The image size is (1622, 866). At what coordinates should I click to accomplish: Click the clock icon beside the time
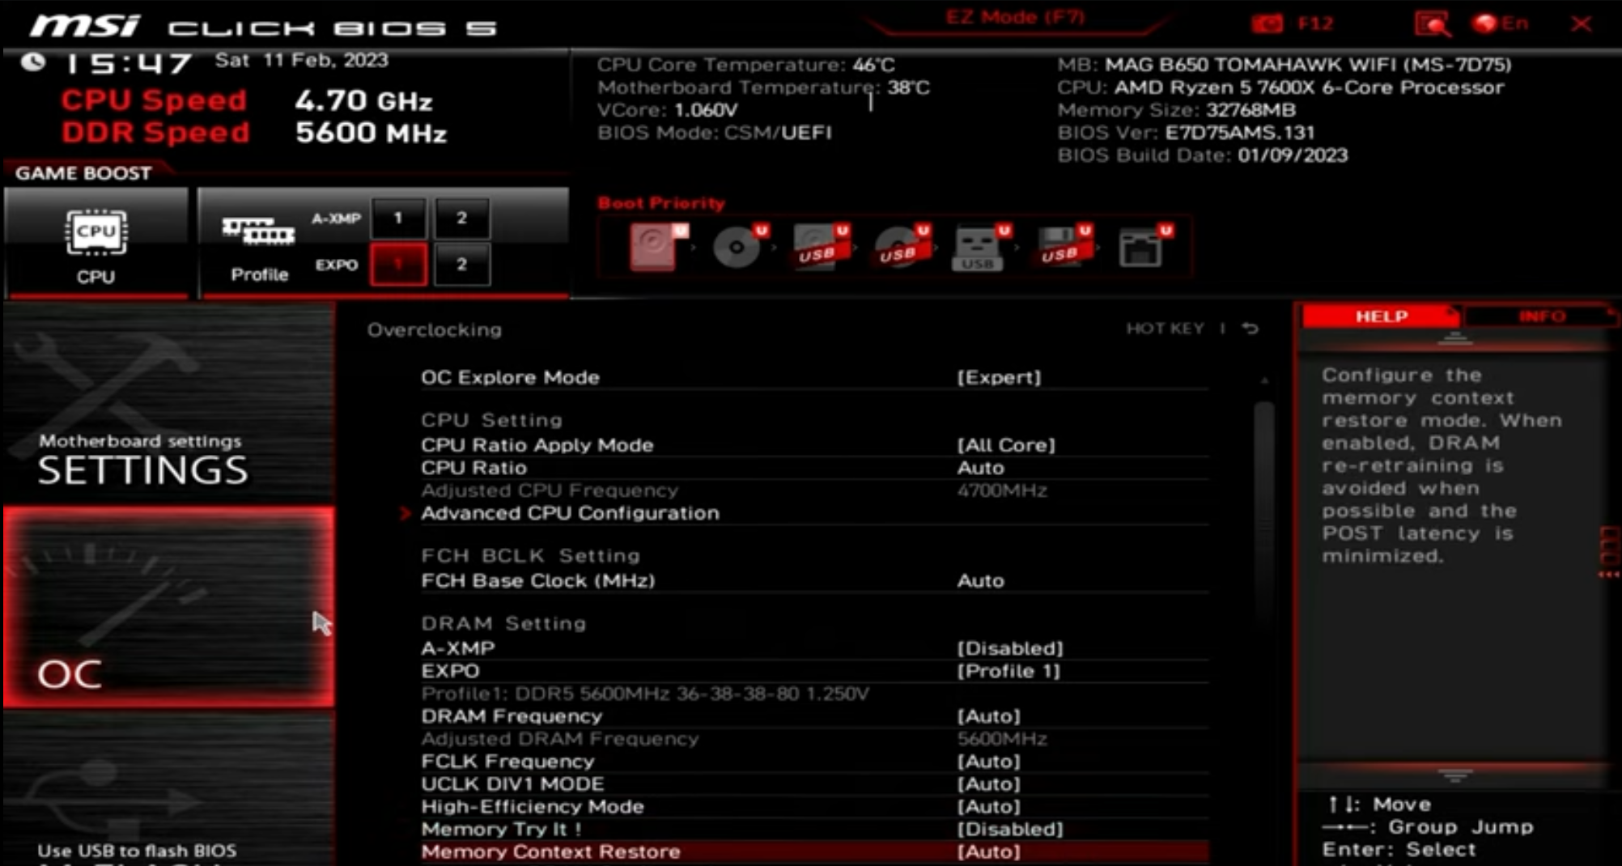(x=32, y=62)
